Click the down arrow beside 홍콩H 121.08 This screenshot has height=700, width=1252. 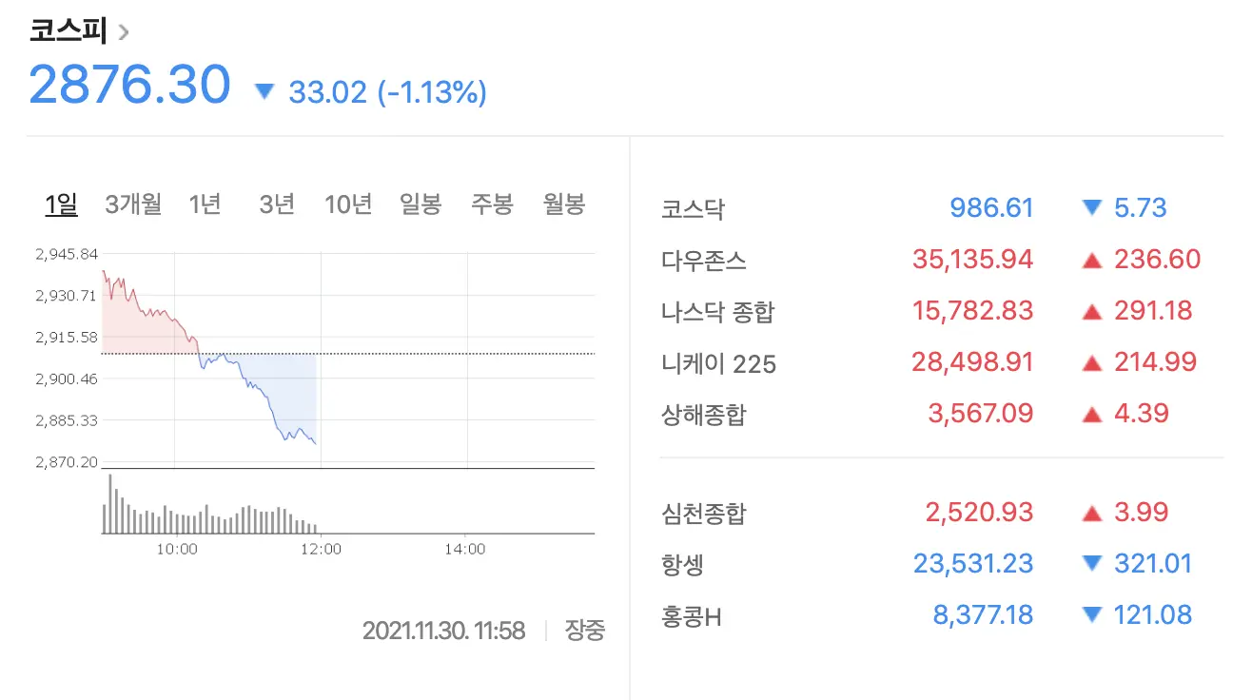click(x=1092, y=614)
